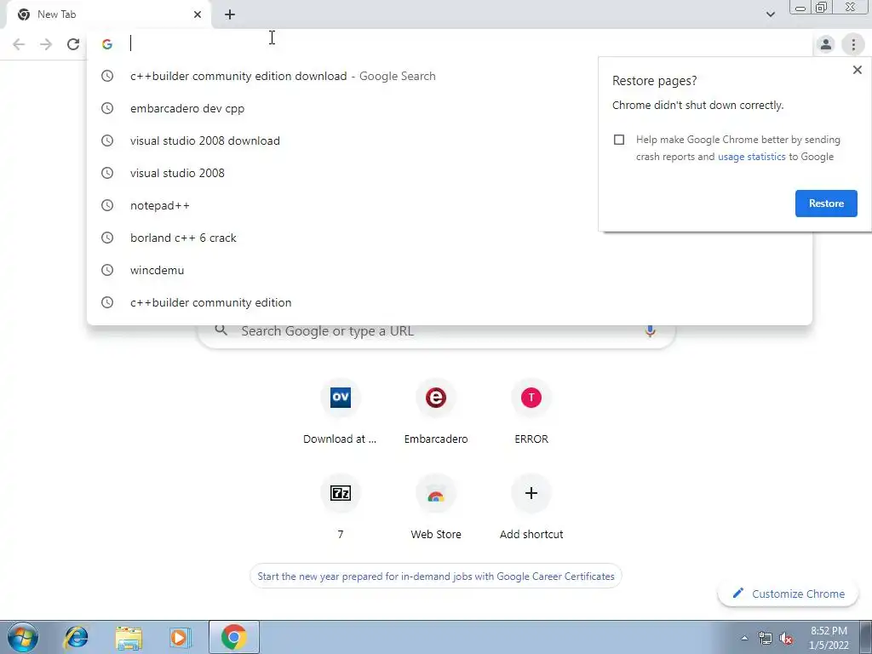This screenshot has width=872, height=654.
Task: Select suggestion borland c++ 6 crack
Action: [x=450, y=238]
